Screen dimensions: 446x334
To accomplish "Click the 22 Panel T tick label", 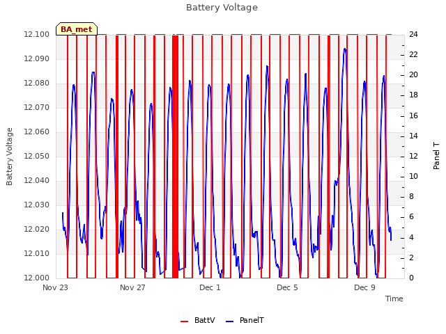I will click(x=413, y=54).
